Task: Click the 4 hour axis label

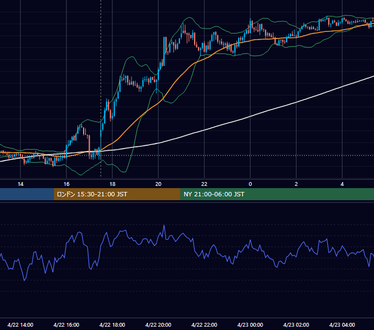Action: point(342,184)
